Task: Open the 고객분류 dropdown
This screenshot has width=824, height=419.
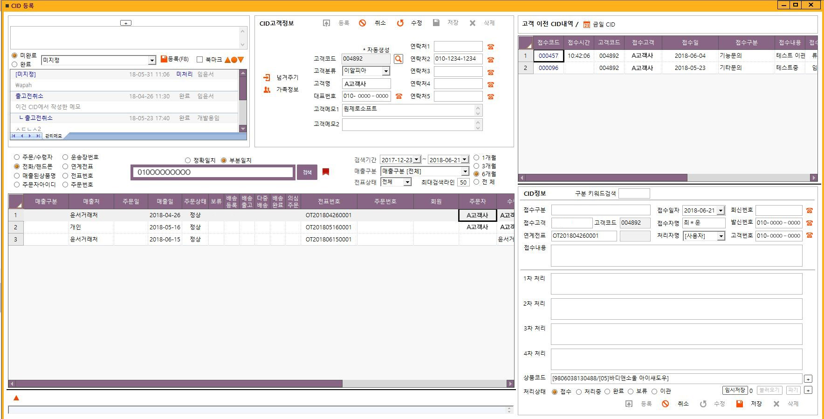Action: (x=386, y=71)
